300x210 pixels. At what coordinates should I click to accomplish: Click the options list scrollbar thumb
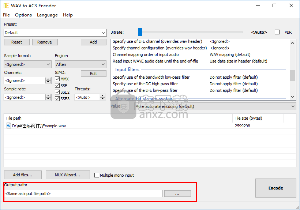(292, 75)
